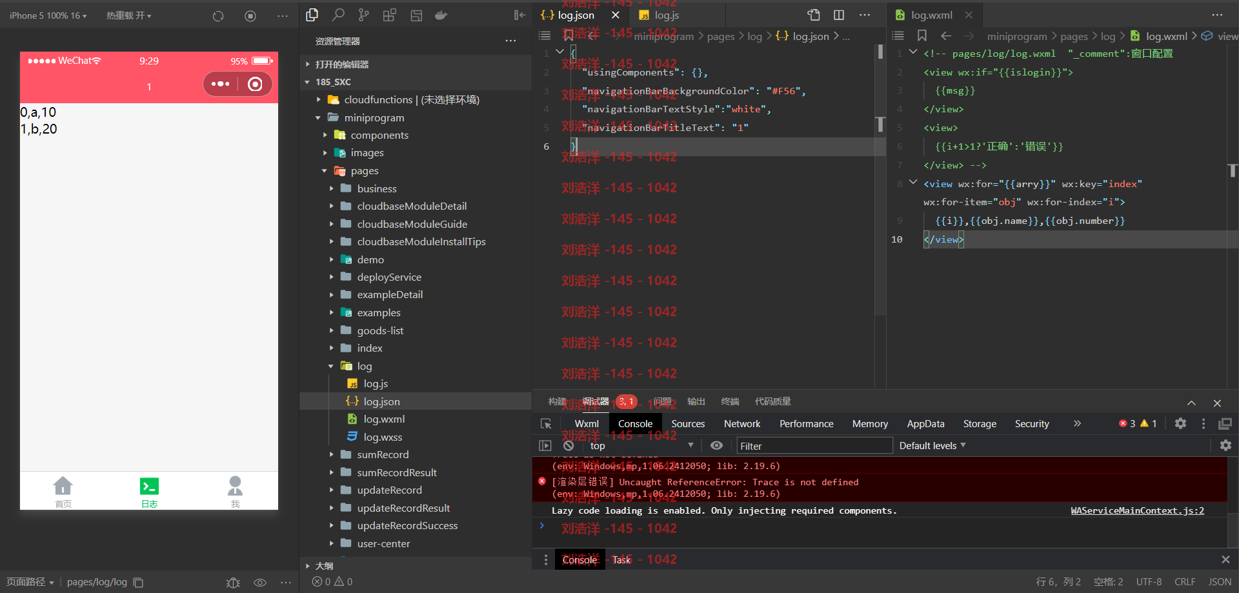Toggle the console sidebar panel
1239x593 pixels.
(545, 445)
